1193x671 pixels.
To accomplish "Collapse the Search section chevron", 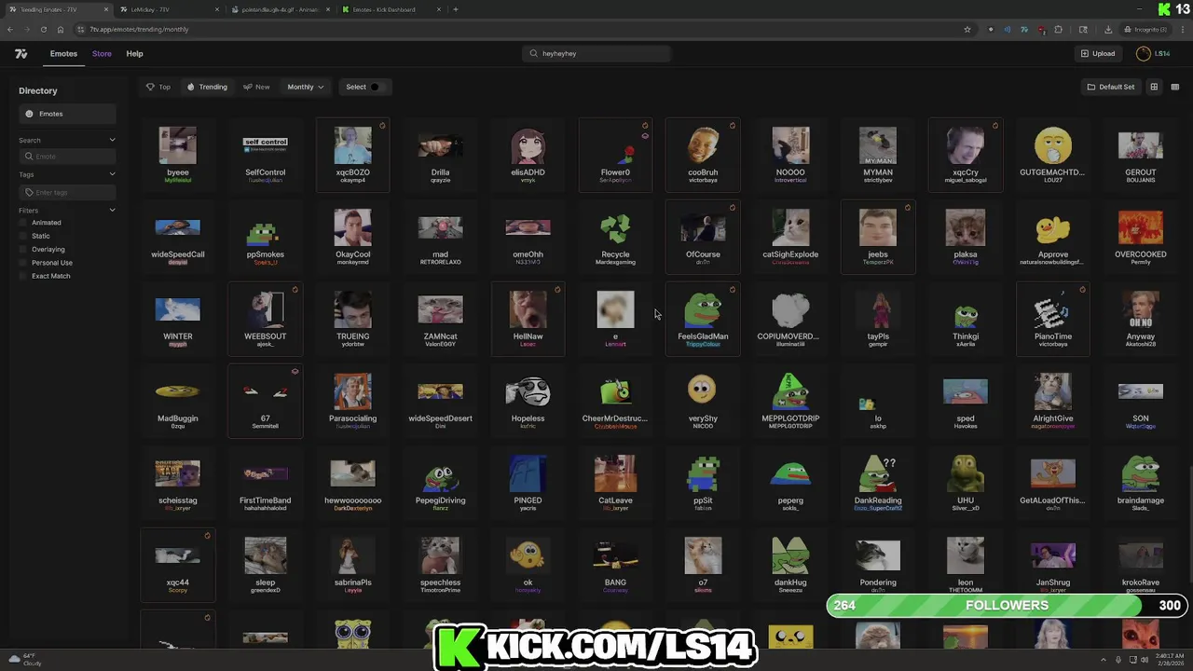I will [x=112, y=140].
